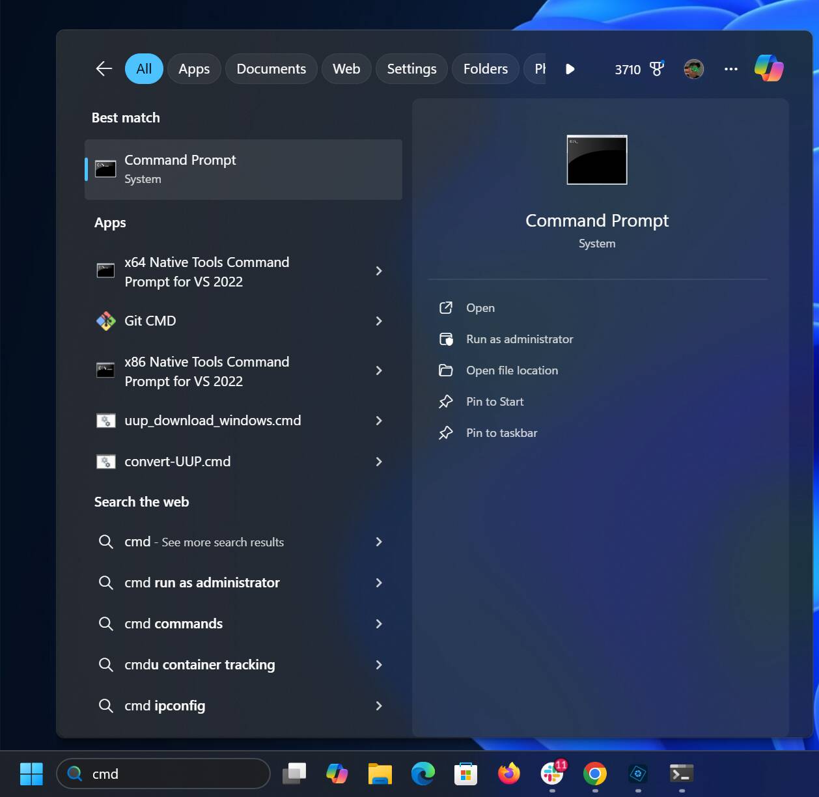This screenshot has height=797, width=819.
Task: Click 'cmd - See more search results' text
Action: (204, 542)
